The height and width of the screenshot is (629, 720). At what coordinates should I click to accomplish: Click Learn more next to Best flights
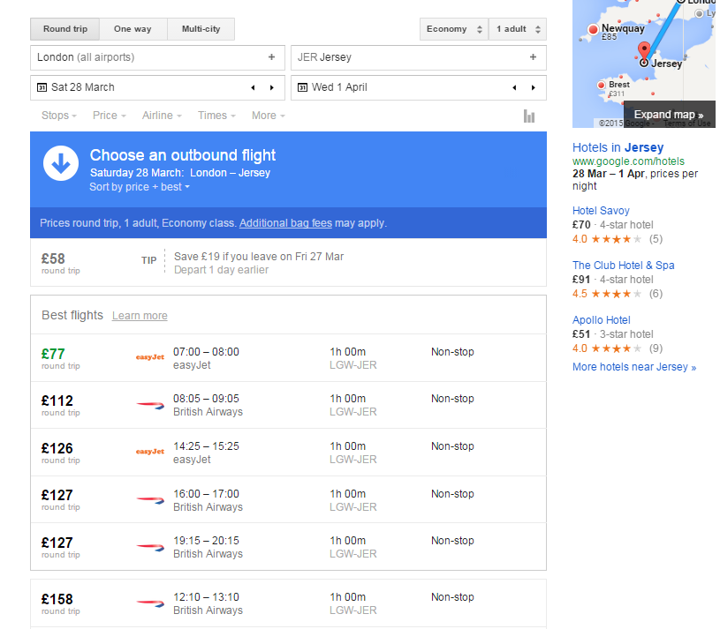coord(140,316)
